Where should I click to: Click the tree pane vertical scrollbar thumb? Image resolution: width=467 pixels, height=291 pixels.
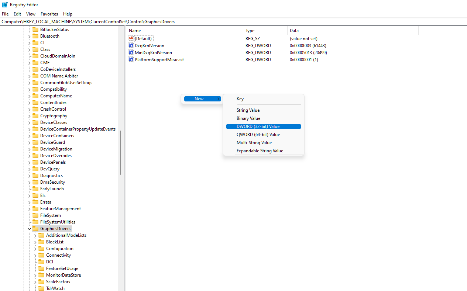point(121,153)
